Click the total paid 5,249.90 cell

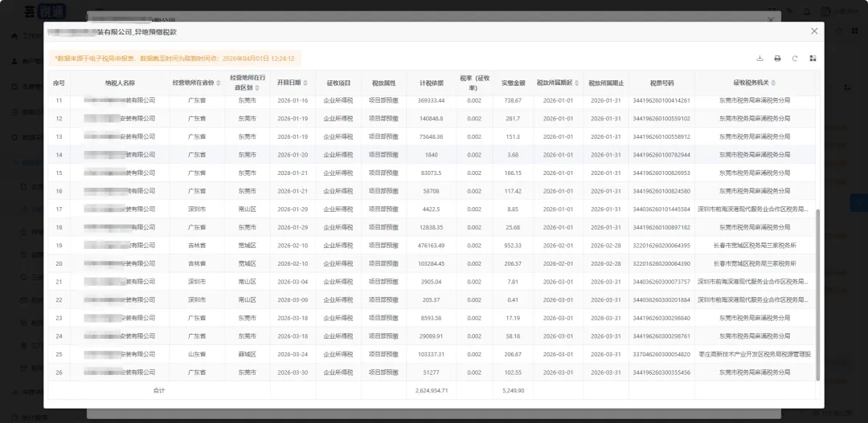(513, 390)
